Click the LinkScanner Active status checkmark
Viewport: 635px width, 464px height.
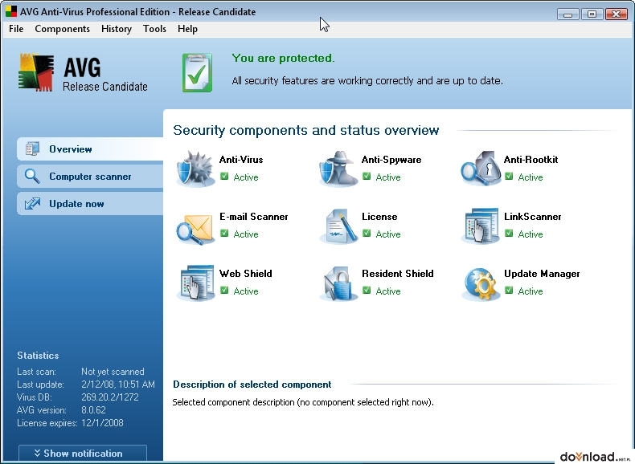coord(509,234)
